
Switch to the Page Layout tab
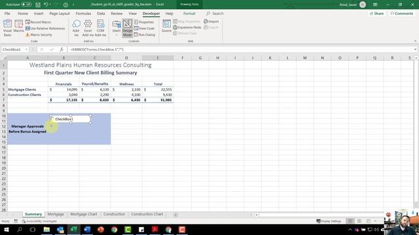(x=60, y=13)
